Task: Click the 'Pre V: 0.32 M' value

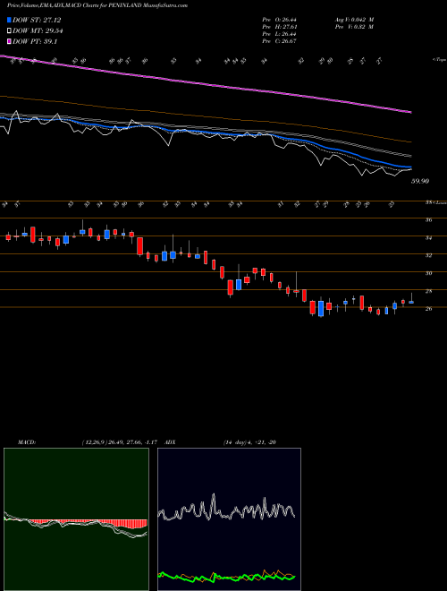Action: pyautogui.click(x=354, y=27)
